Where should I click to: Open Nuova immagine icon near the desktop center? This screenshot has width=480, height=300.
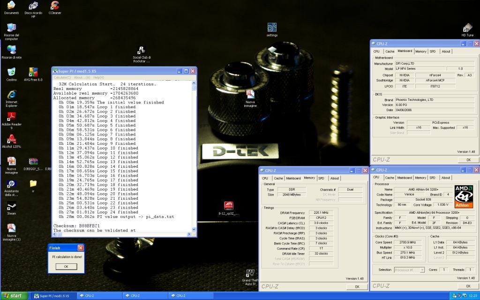[250, 98]
